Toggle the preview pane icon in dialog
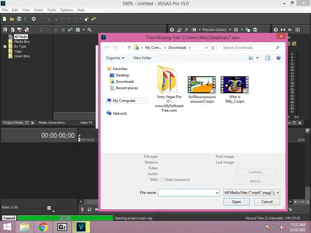 click(267, 58)
